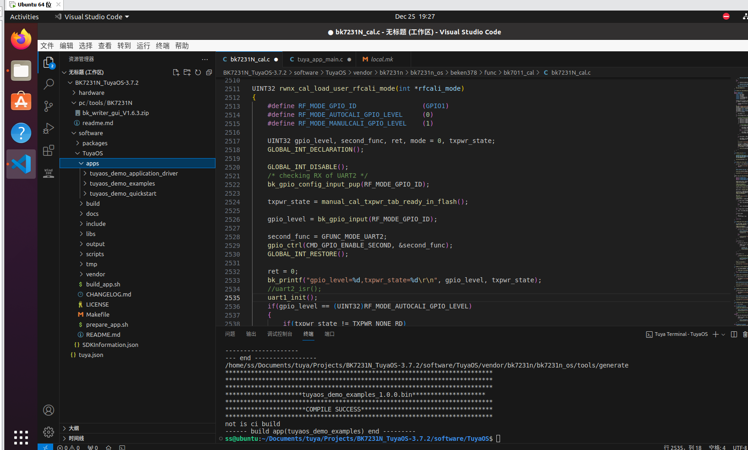Open the Search view in activity bar
Viewport: 748px width, 450px height.
tap(49, 84)
